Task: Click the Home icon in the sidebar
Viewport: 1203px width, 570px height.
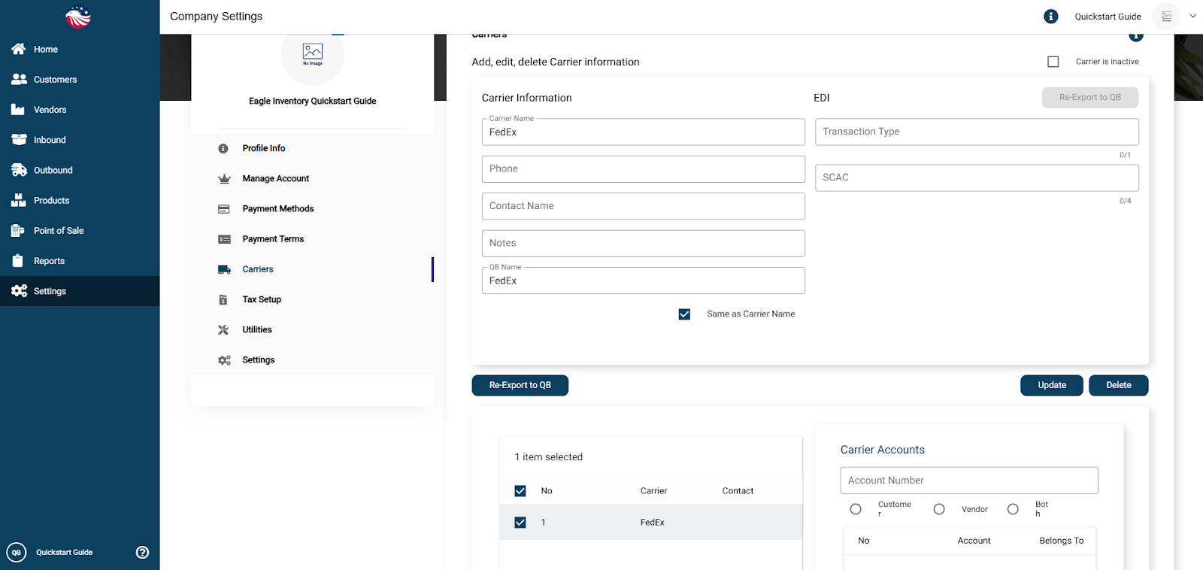Action: [19, 49]
